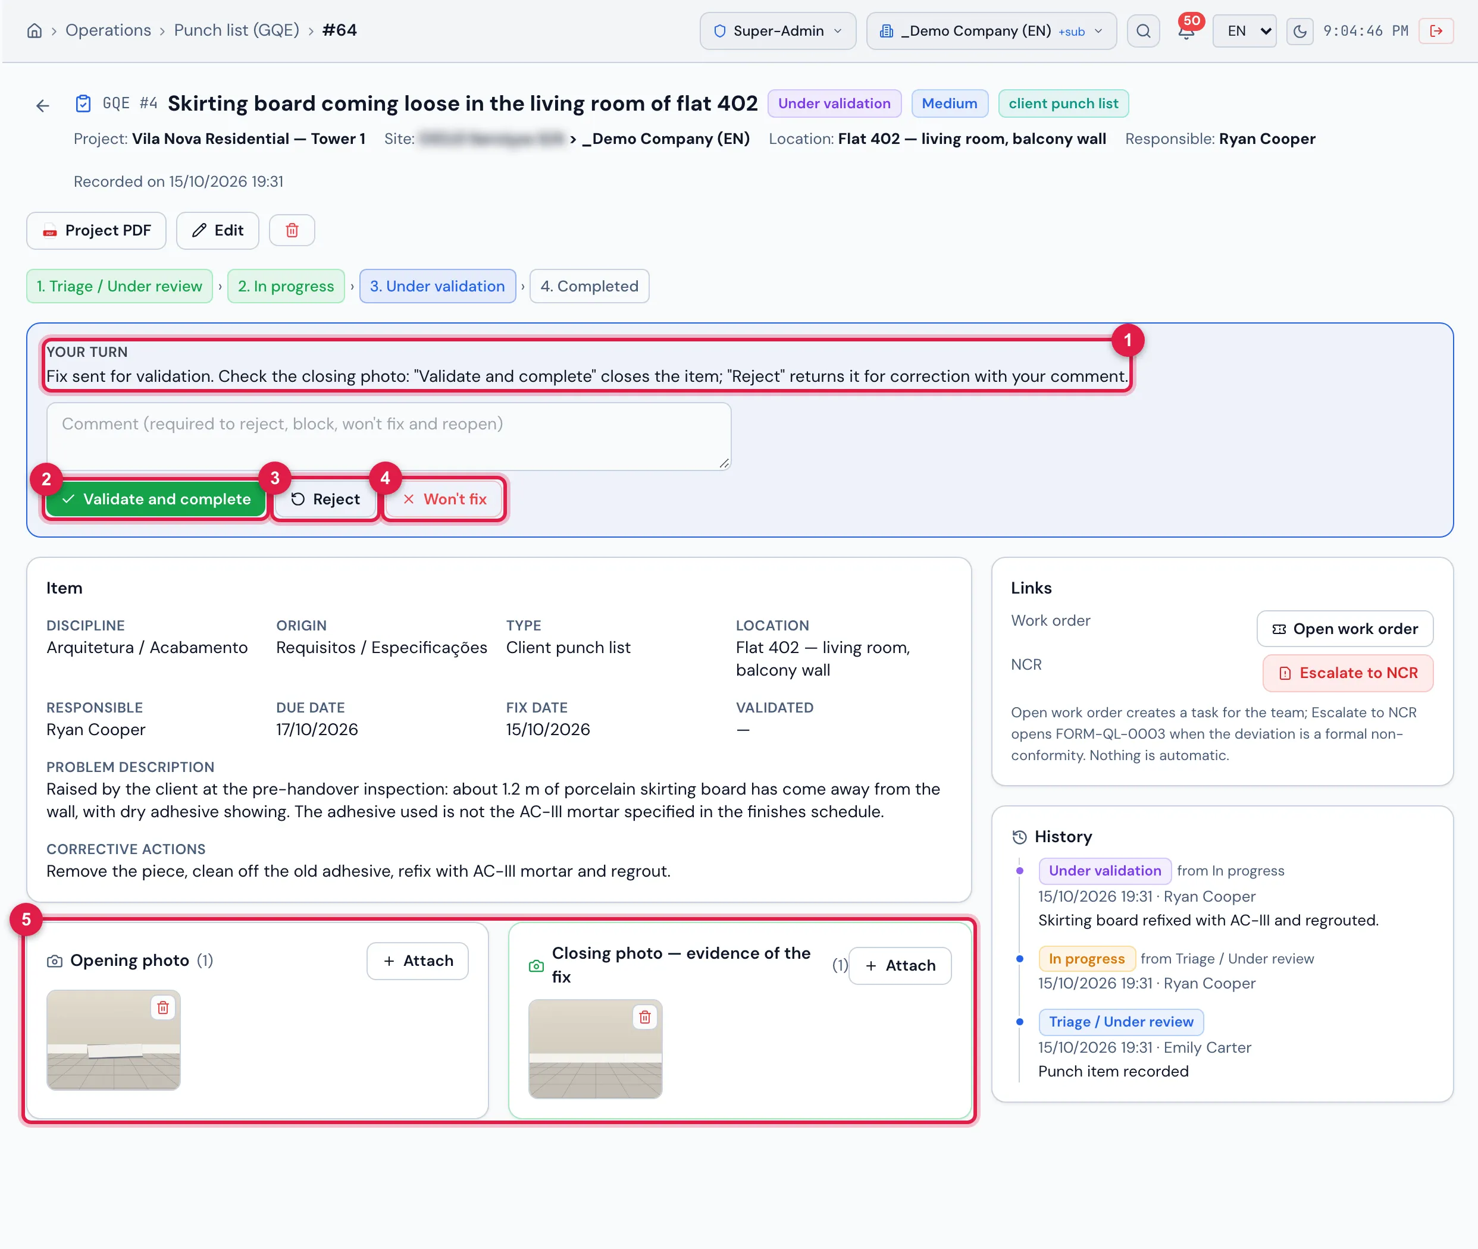Focus the Comment text field
Screen dimensions: 1478x1249
(389, 436)
